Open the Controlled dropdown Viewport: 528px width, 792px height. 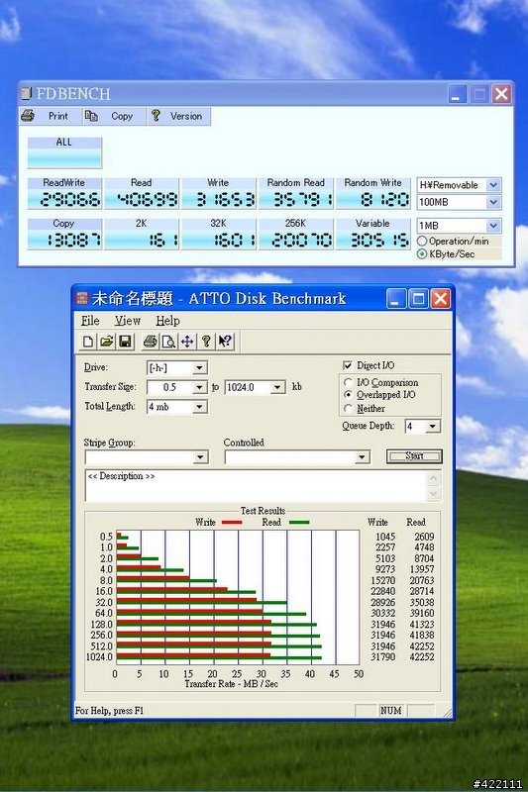(362, 457)
